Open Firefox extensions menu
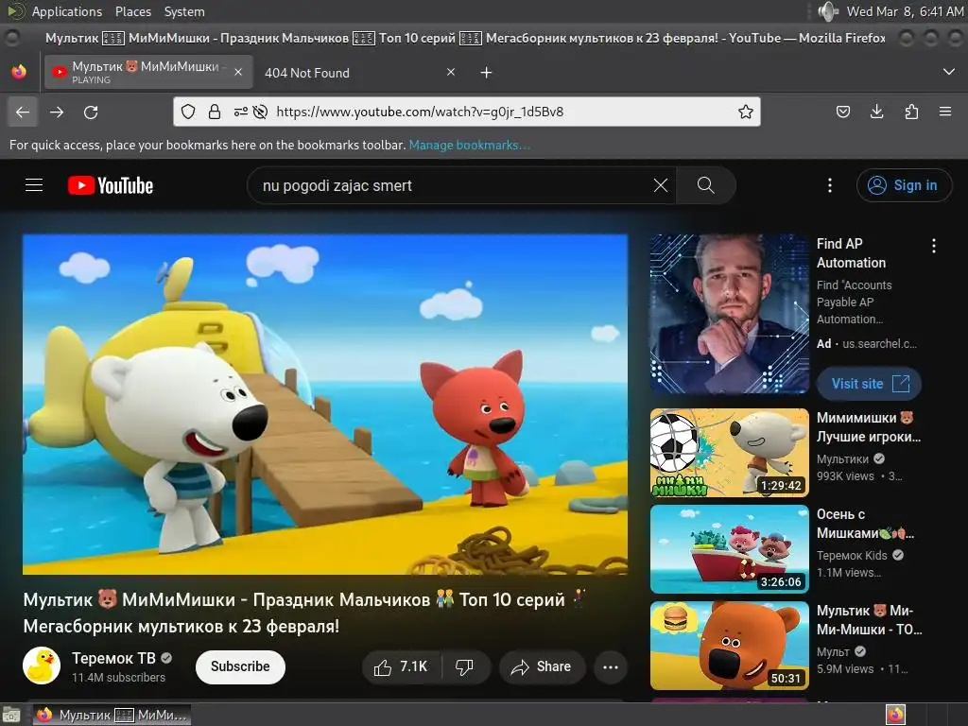Screen dimensions: 968x726 tap(911, 112)
